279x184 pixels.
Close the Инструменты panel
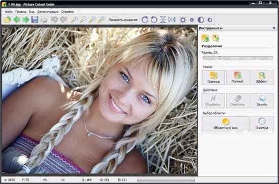[274, 28]
